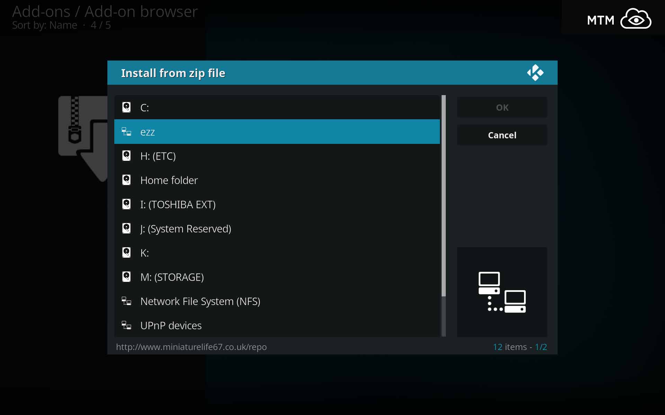
Task: Click the drive icon beside H: (ETC)
Action: click(x=126, y=156)
